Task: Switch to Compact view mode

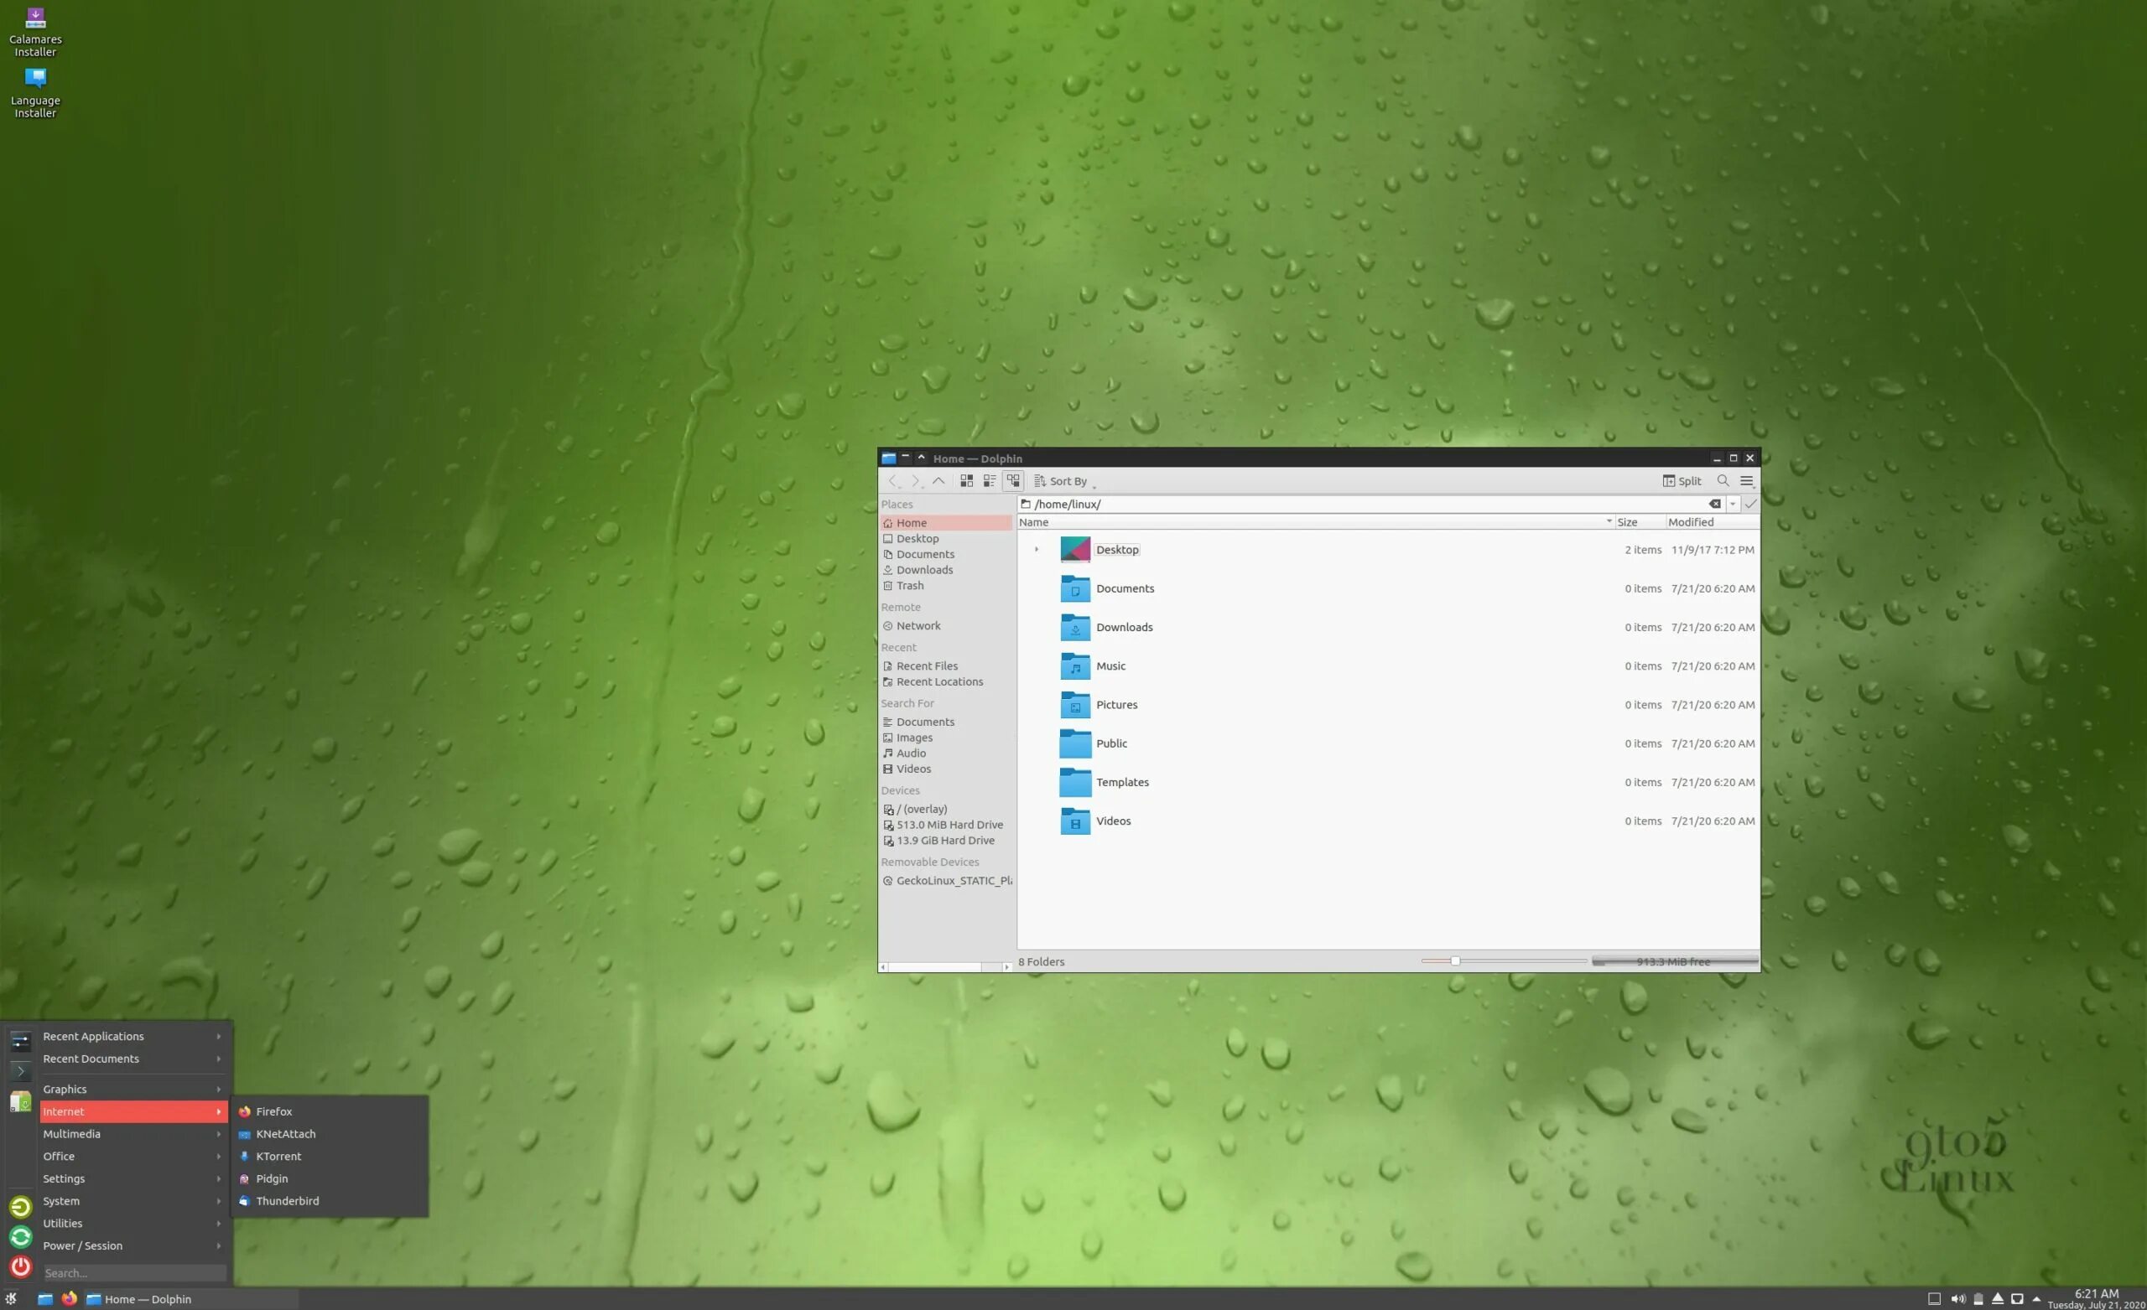Action: pyautogui.click(x=989, y=481)
